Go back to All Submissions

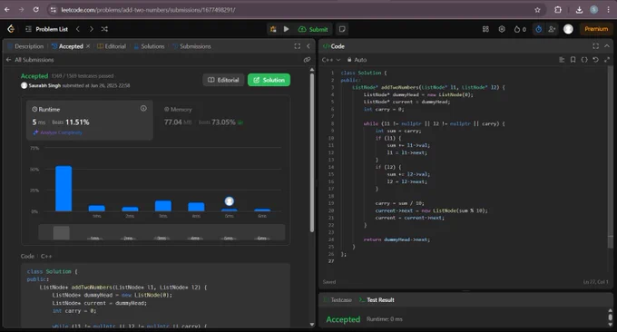point(30,60)
